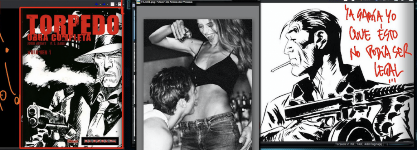The width and height of the screenshot is (417, 150).
Task: Open dropdown next to the back arrow
Action: [x=100, y=4]
